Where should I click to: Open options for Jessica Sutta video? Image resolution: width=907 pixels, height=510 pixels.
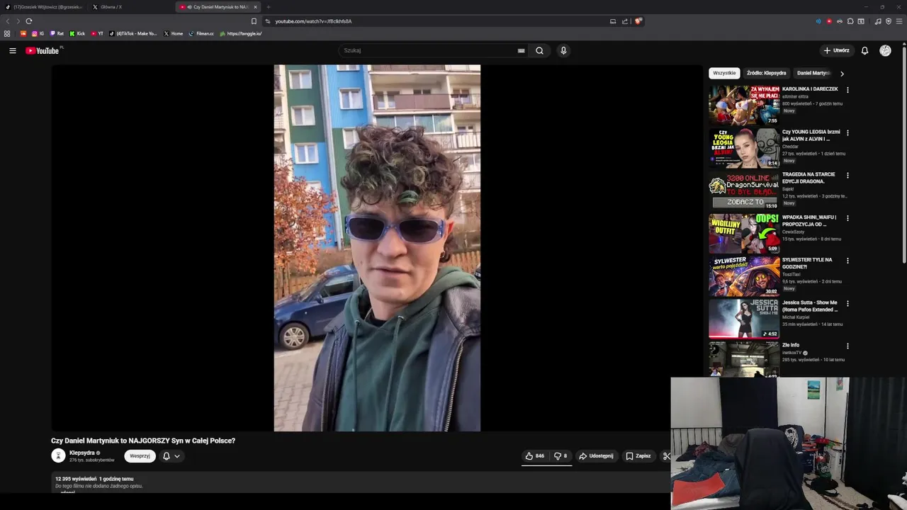[847, 303]
